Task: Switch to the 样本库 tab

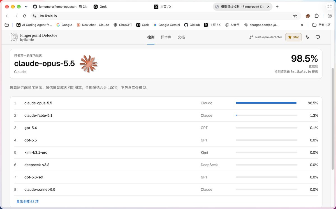Action: tap(166, 37)
